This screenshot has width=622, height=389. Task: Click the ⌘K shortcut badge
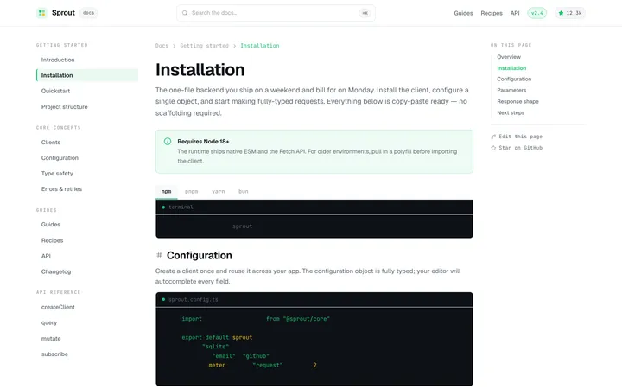click(x=365, y=13)
